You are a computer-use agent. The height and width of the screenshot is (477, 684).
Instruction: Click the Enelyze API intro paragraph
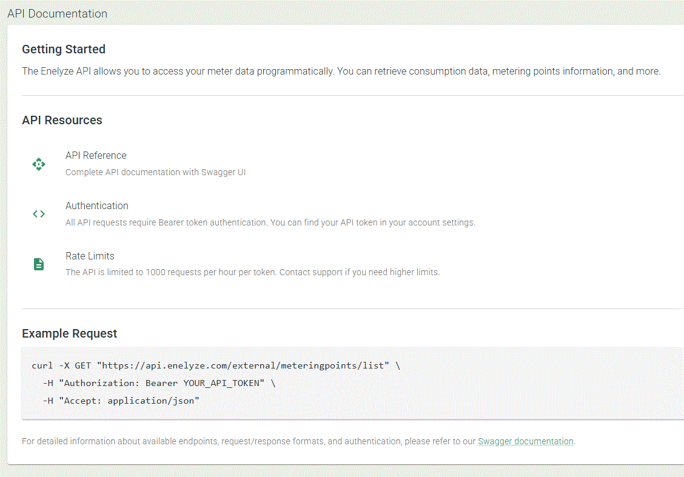(341, 71)
